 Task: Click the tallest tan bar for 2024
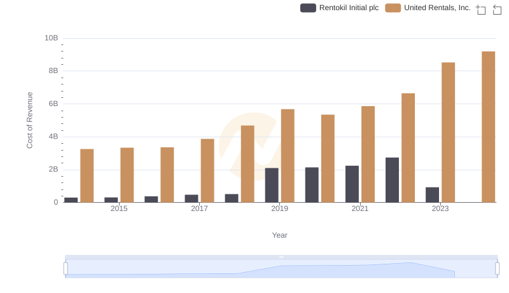(488, 127)
